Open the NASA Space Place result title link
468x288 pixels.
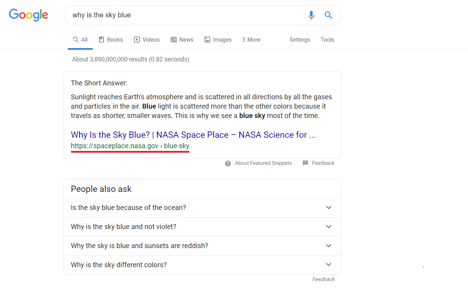click(x=193, y=135)
